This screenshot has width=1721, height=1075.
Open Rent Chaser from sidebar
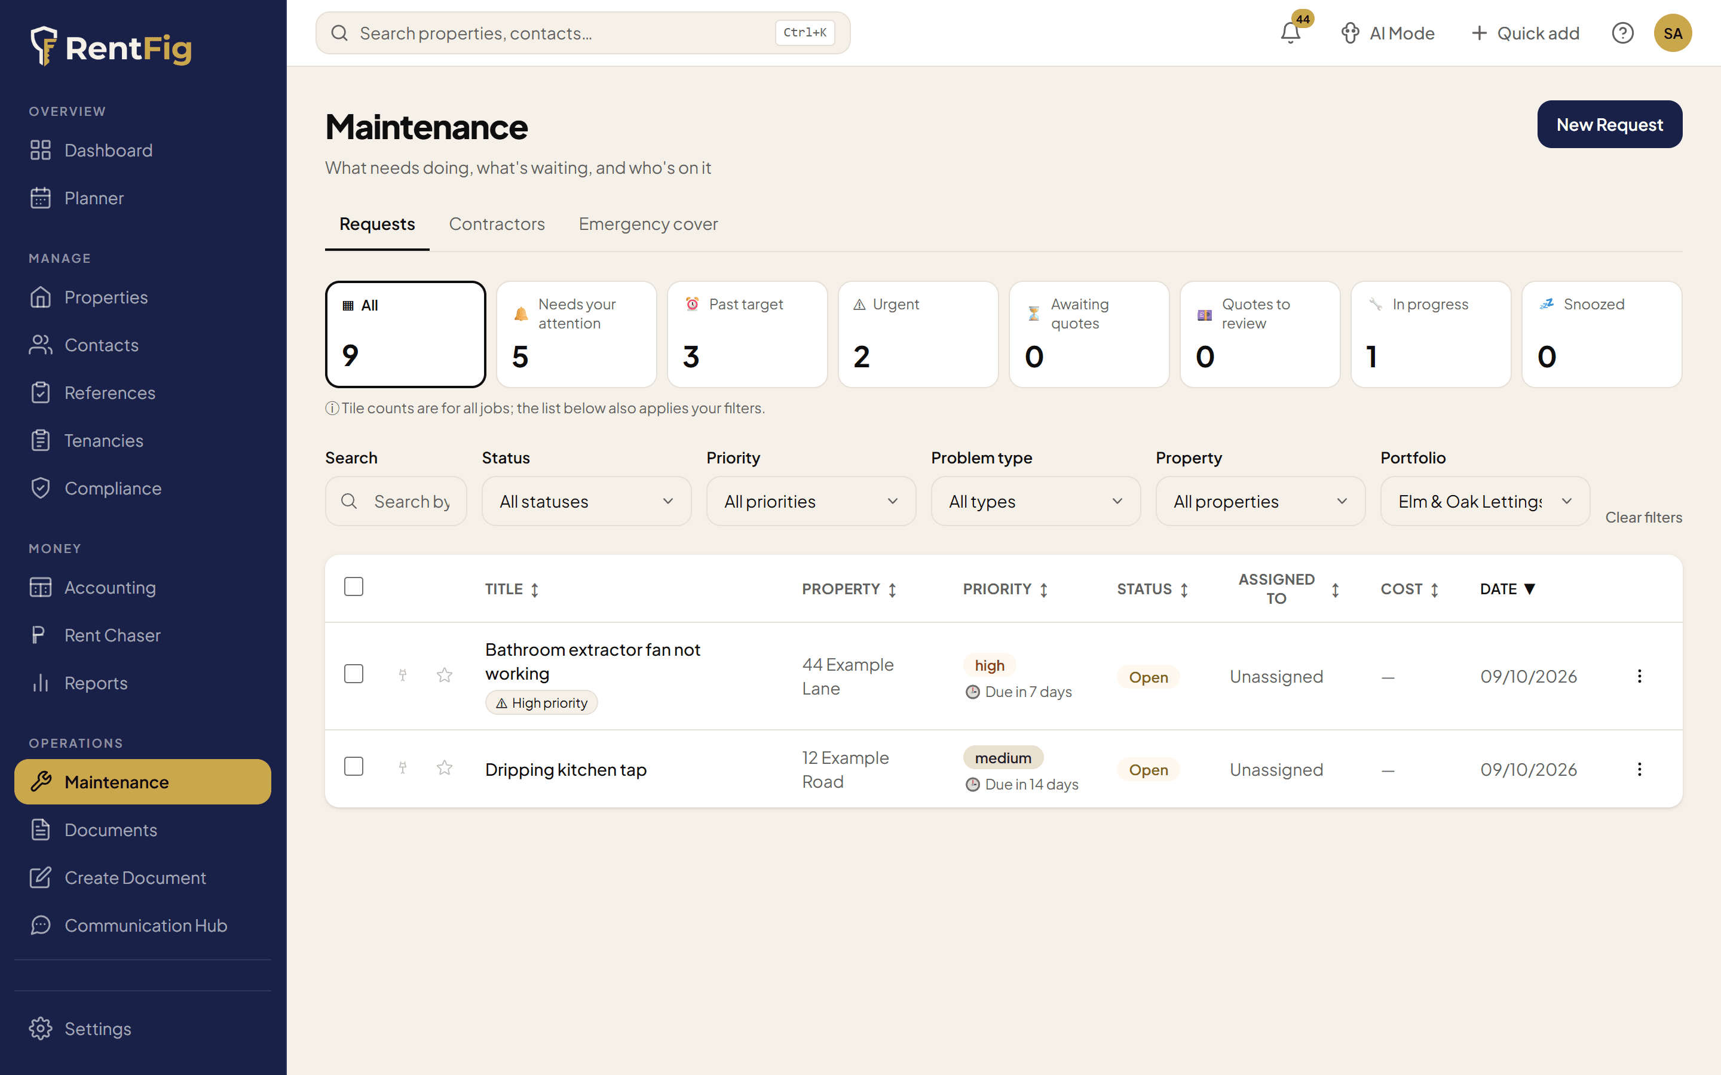[142, 635]
